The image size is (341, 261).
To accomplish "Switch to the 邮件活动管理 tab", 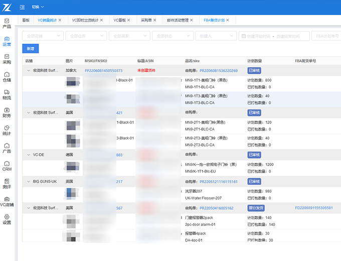I will pyautogui.click(x=178, y=20).
